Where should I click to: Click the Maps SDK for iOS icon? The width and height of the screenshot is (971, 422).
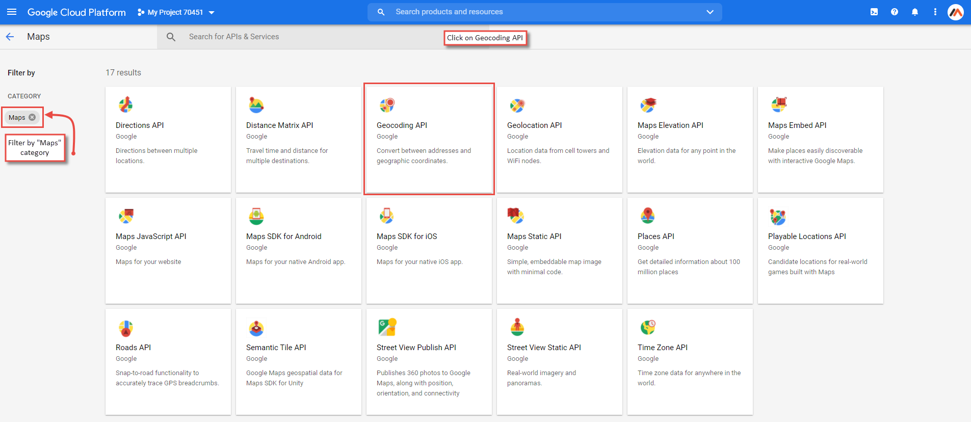386,216
